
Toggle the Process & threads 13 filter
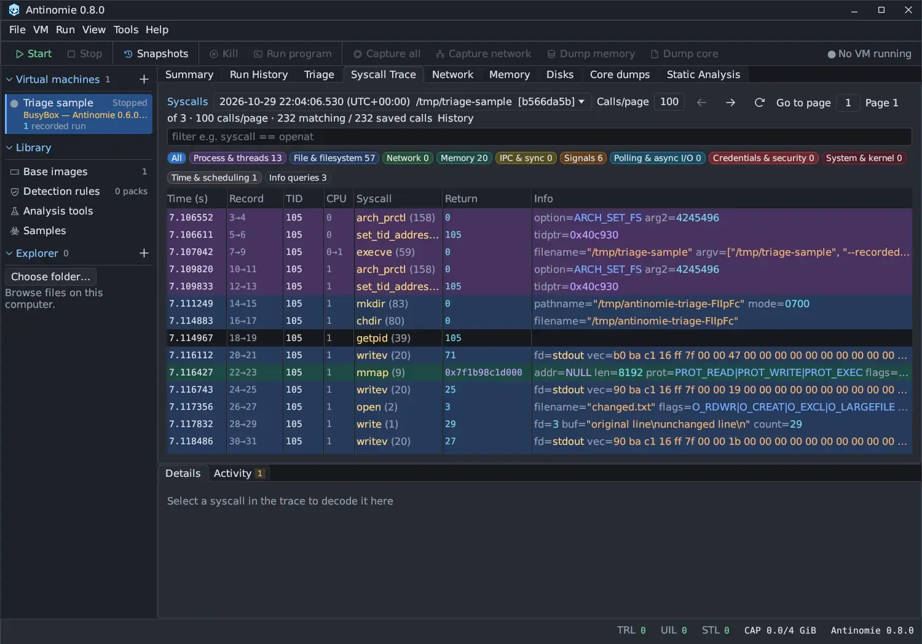tap(238, 158)
